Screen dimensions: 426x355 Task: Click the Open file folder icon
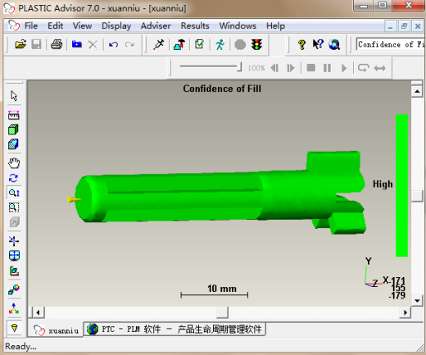point(20,44)
